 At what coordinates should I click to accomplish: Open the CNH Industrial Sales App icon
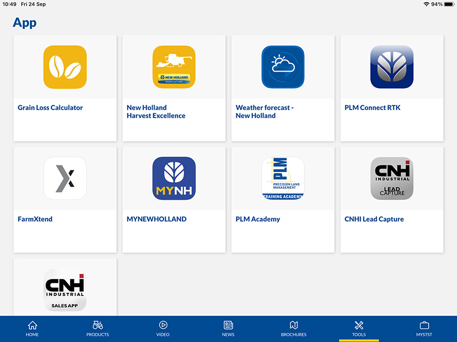pos(65,290)
